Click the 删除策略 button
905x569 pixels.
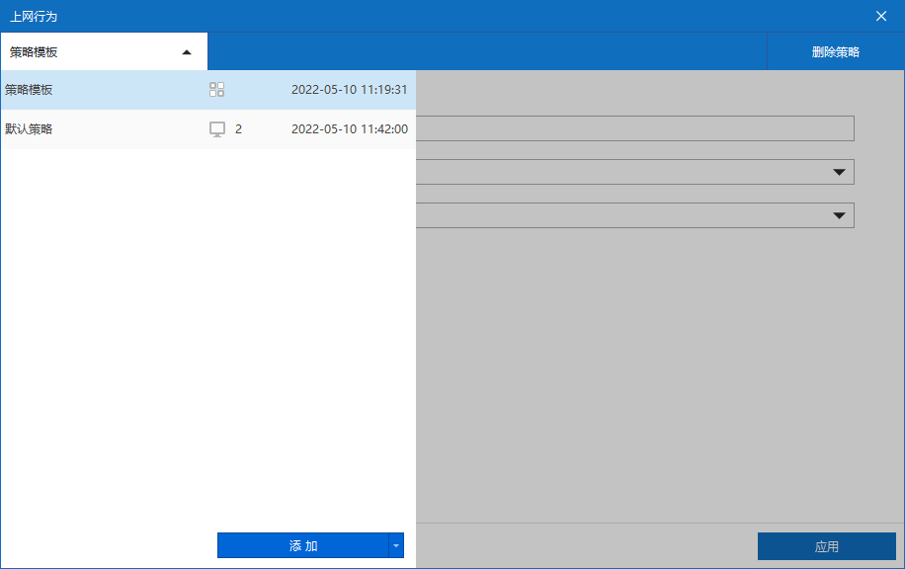(835, 52)
